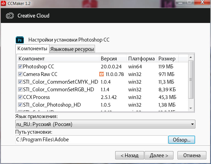The image size is (211, 164).
Task: Toggle STI_Color_CommonSetRGB_HD checkbox
Action: 20,89
